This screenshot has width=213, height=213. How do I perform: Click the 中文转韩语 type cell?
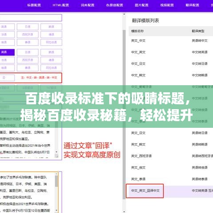pos(200,75)
